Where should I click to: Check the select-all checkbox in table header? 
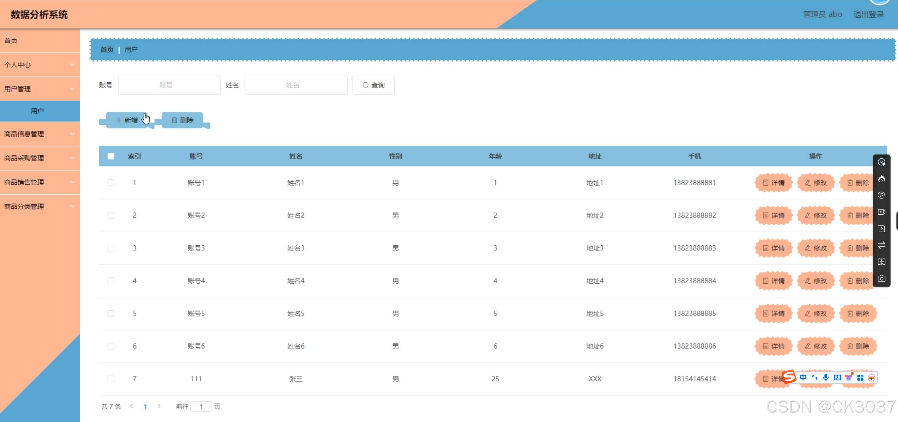111,156
